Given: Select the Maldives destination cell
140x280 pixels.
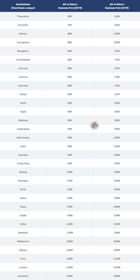Looking at the screenshot, I should (x=23, y=120).
